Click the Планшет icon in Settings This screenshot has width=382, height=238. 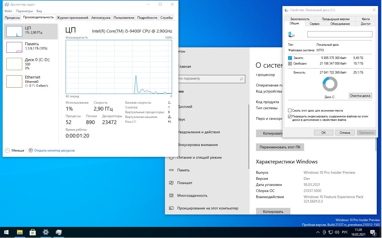(x=171, y=183)
